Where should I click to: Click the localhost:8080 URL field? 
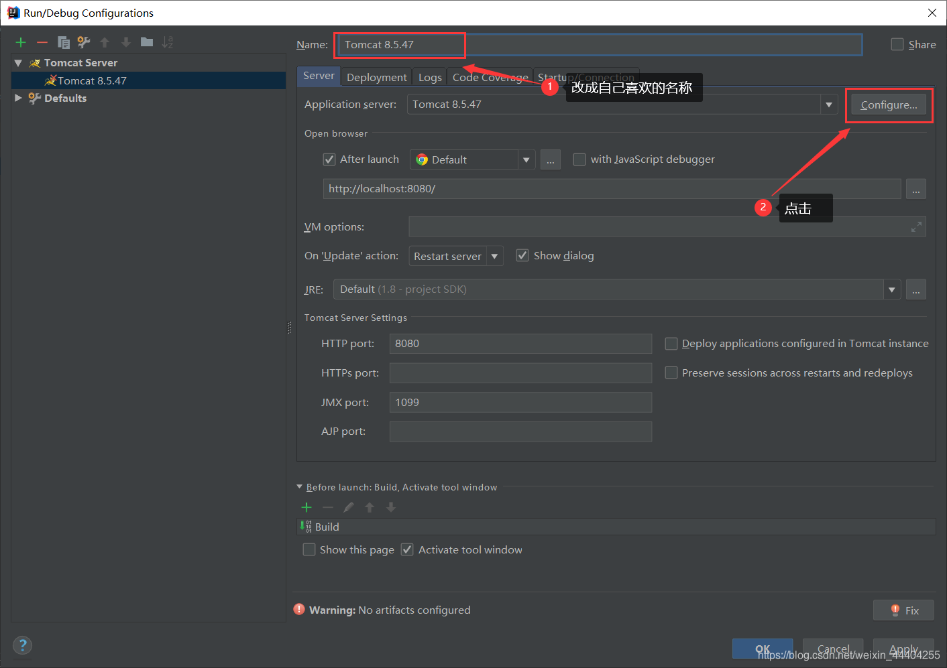tap(612, 189)
